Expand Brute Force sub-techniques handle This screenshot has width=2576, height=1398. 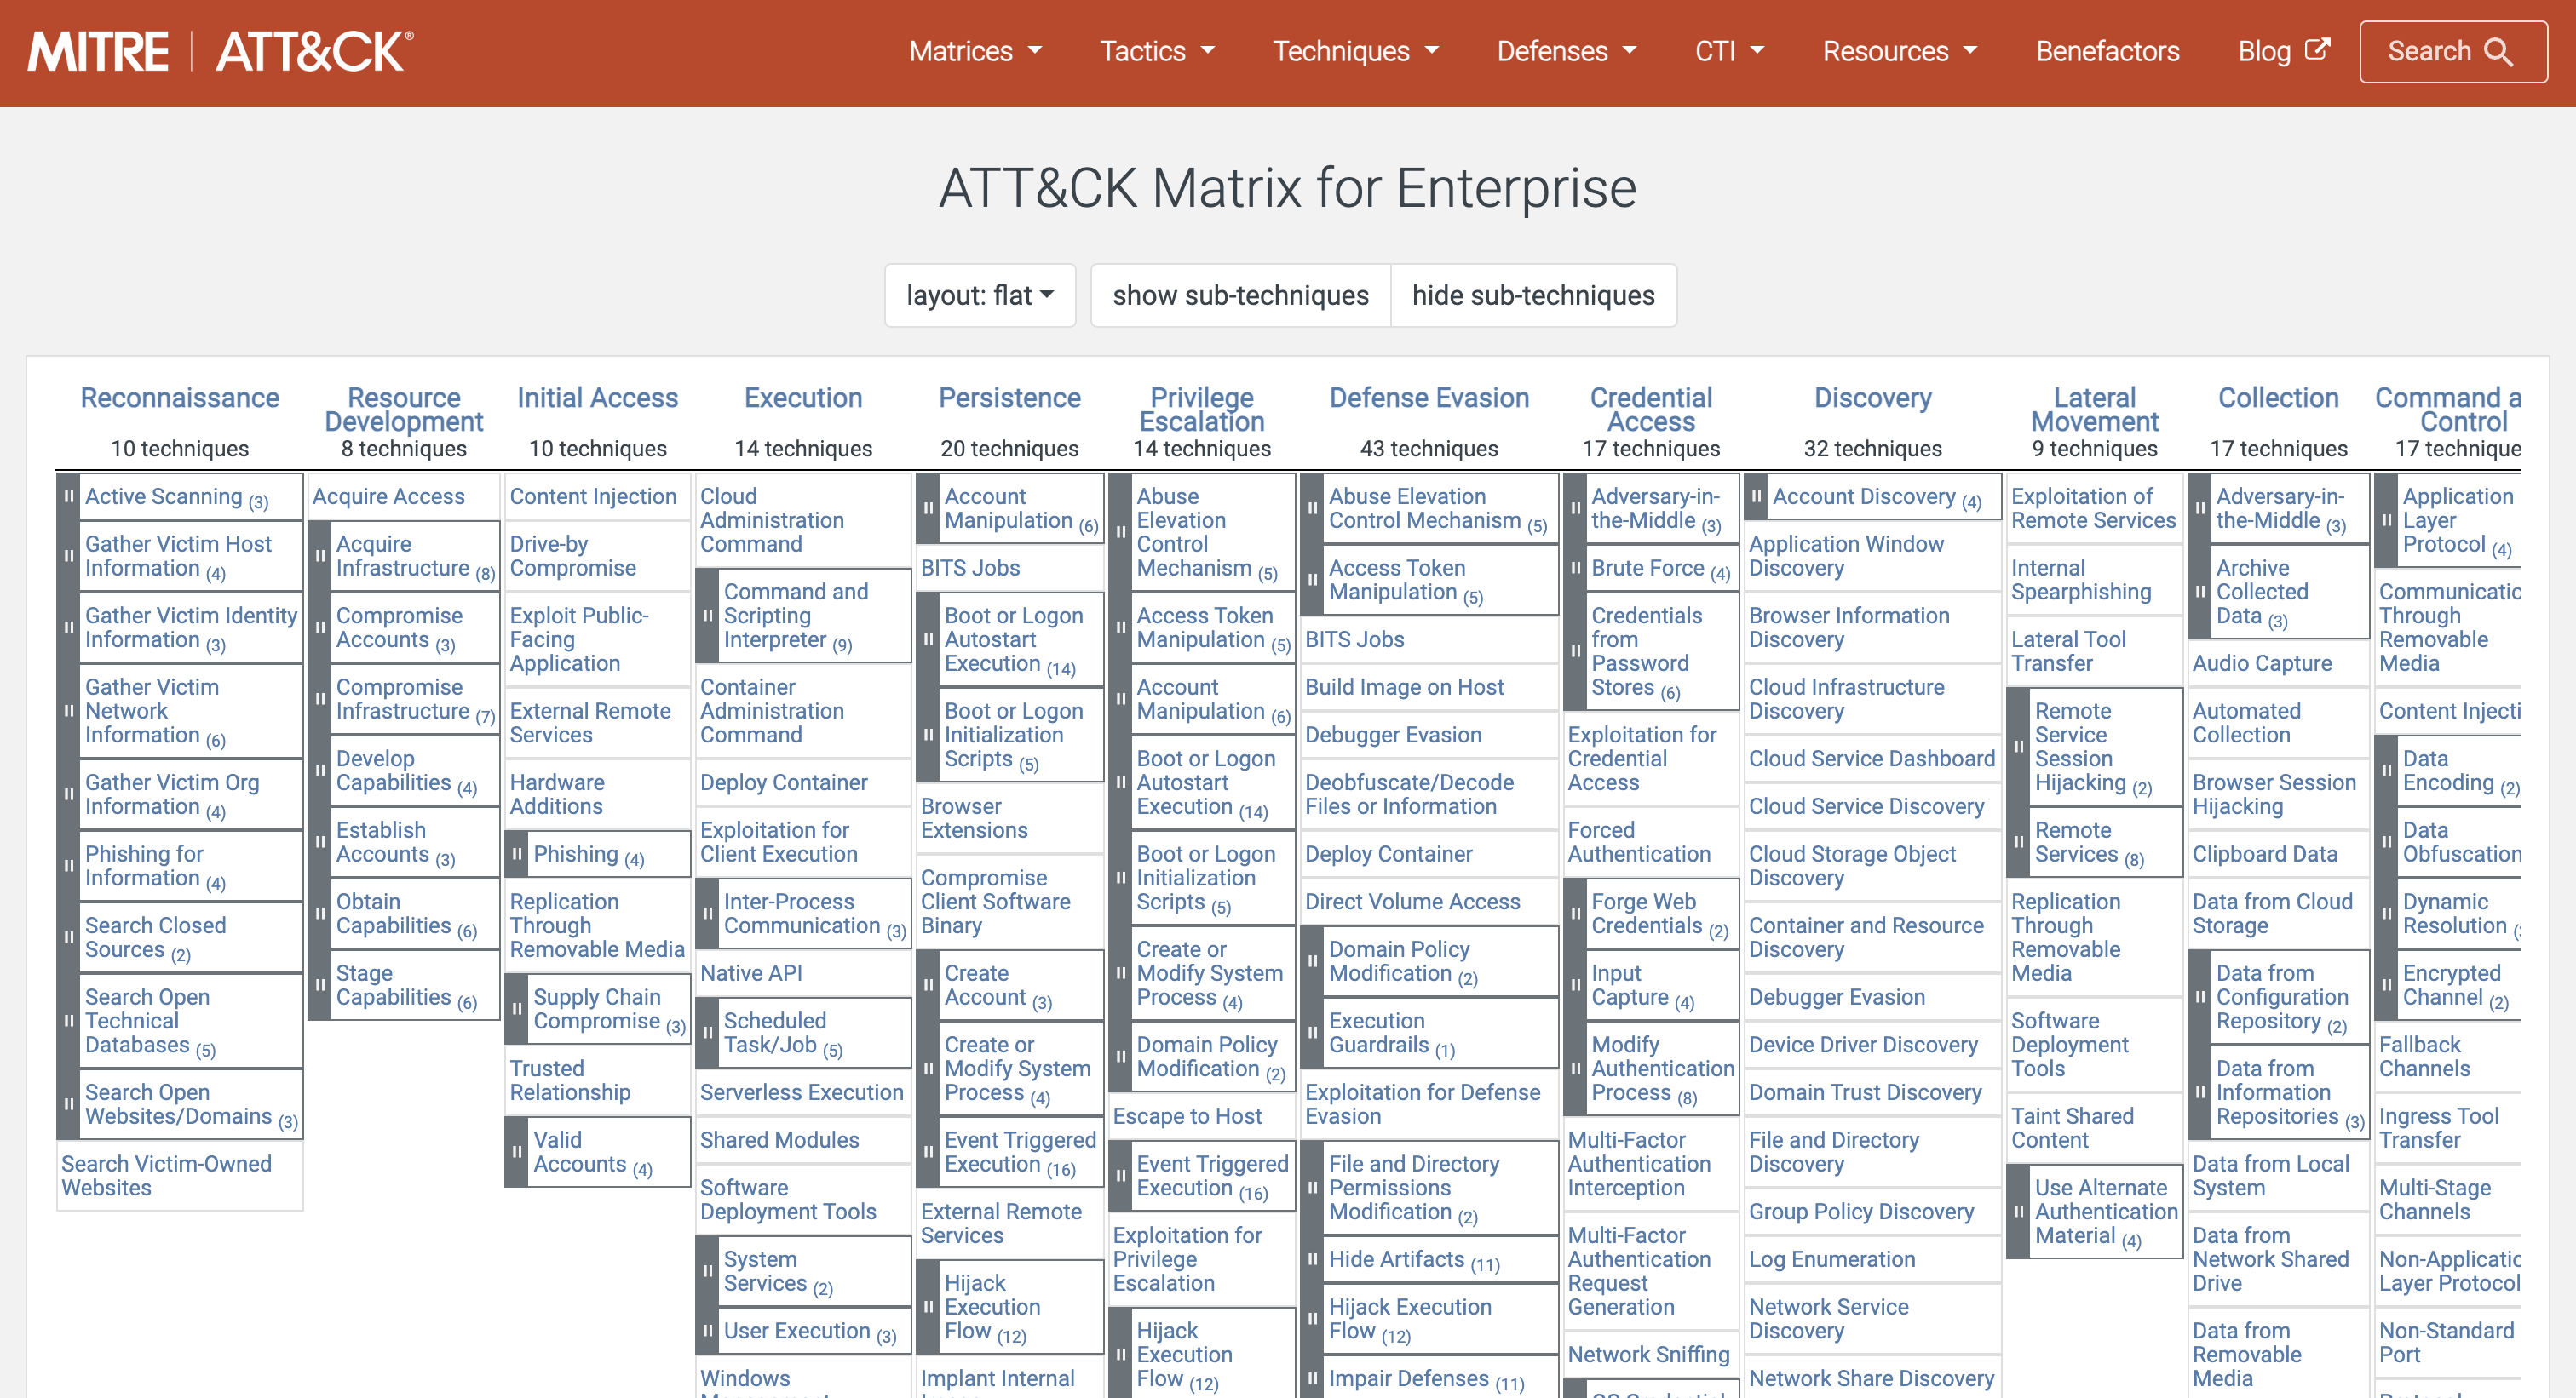click(1575, 568)
